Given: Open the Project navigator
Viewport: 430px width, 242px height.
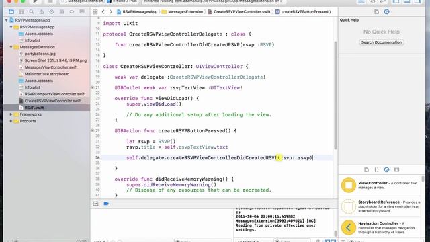Looking at the screenshot, I should 11,12.
